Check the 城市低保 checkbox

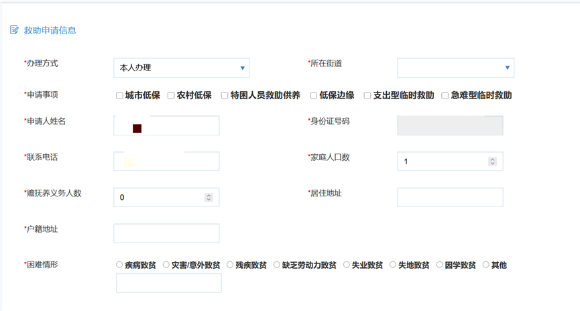coord(119,96)
